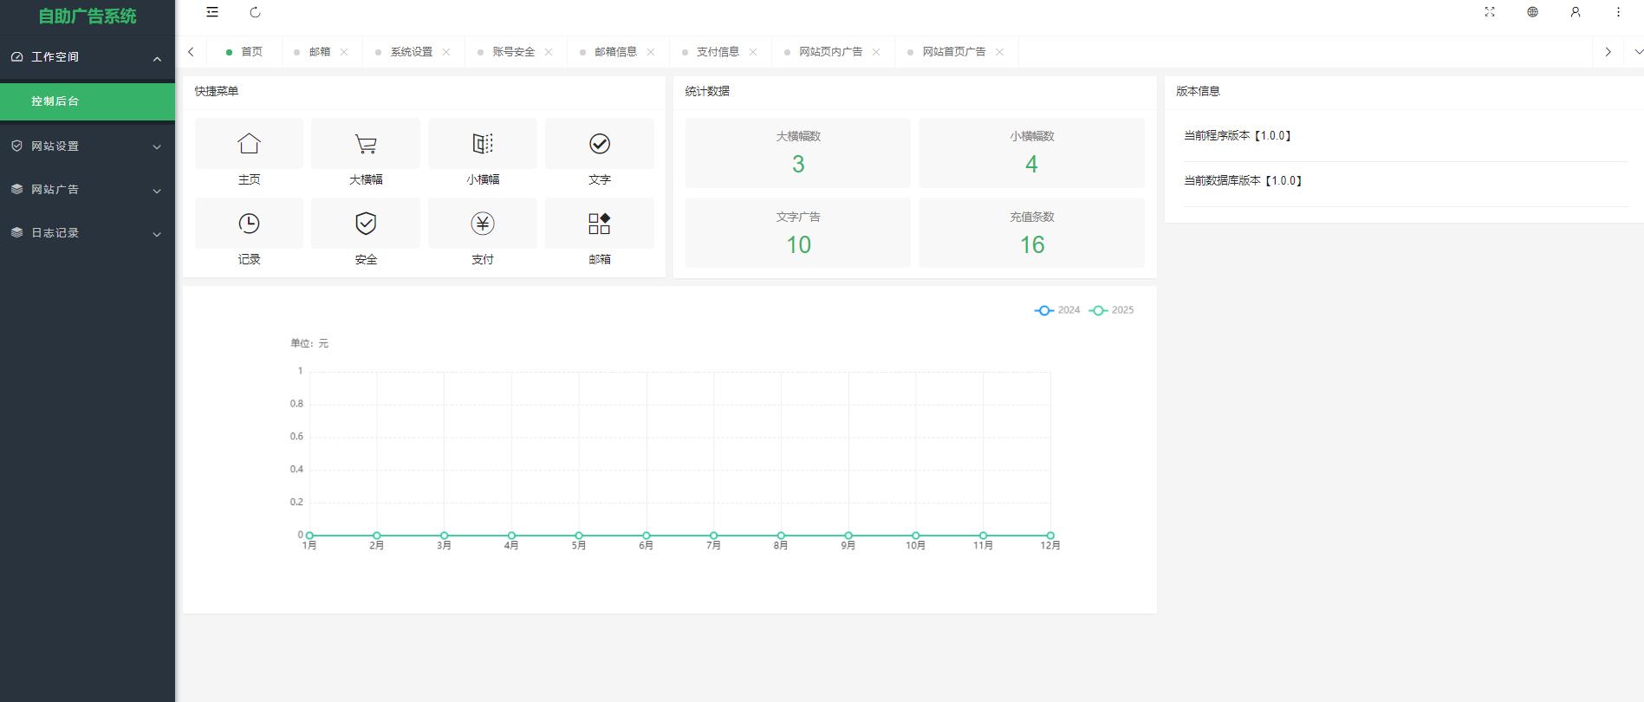Image resolution: width=1644 pixels, height=702 pixels.
Task: Open the vertical dots more menu
Action: click(x=1618, y=12)
